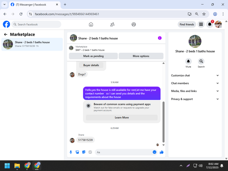The image size is (228, 171).
Task: Expand the Customize chat section
Action: (195, 75)
